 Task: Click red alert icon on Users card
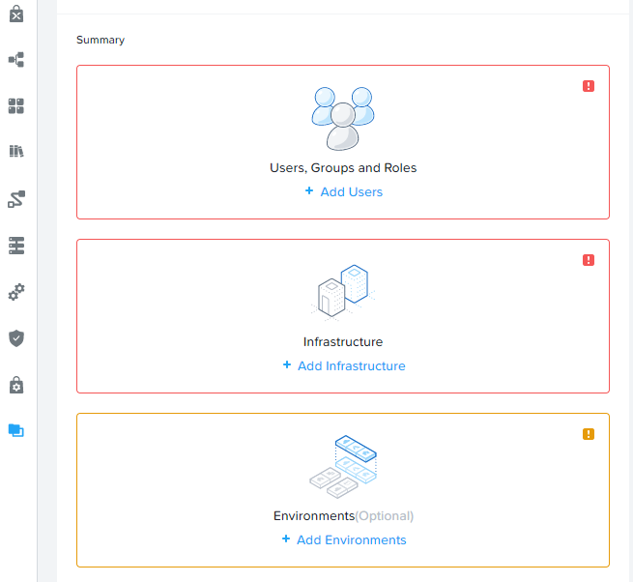tap(589, 86)
